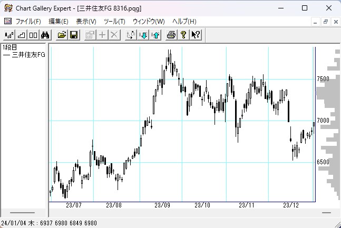Select the 三井住友FG legend entry
This screenshot has height=228, width=341.
(x=24, y=54)
